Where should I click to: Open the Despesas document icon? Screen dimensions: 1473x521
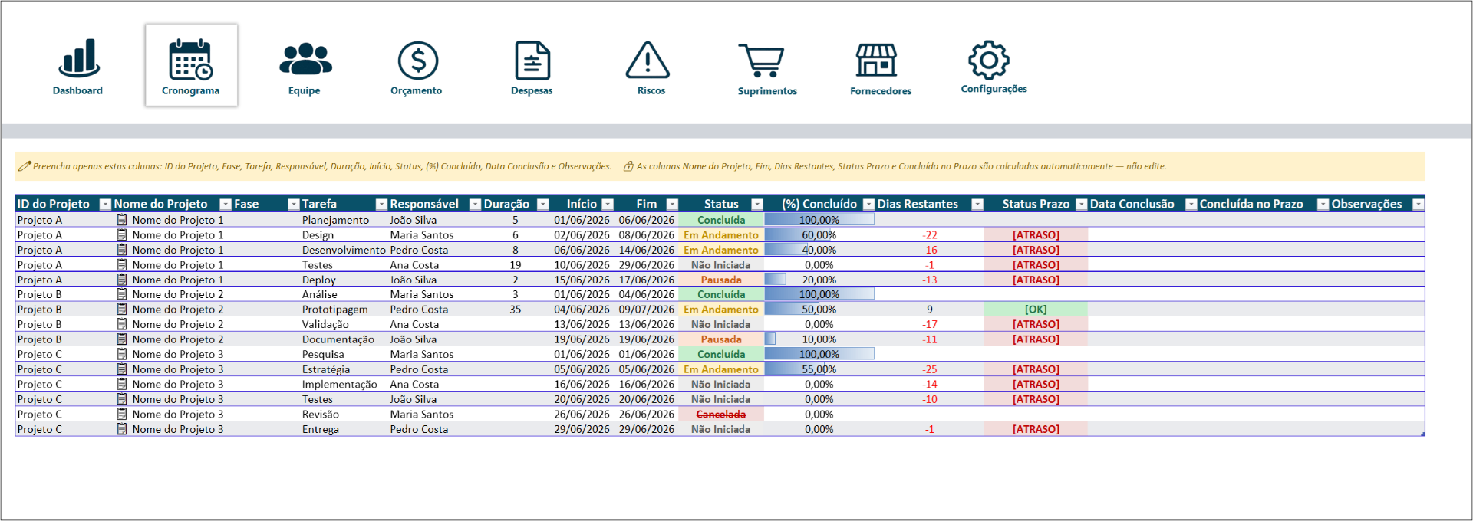[532, 60]
